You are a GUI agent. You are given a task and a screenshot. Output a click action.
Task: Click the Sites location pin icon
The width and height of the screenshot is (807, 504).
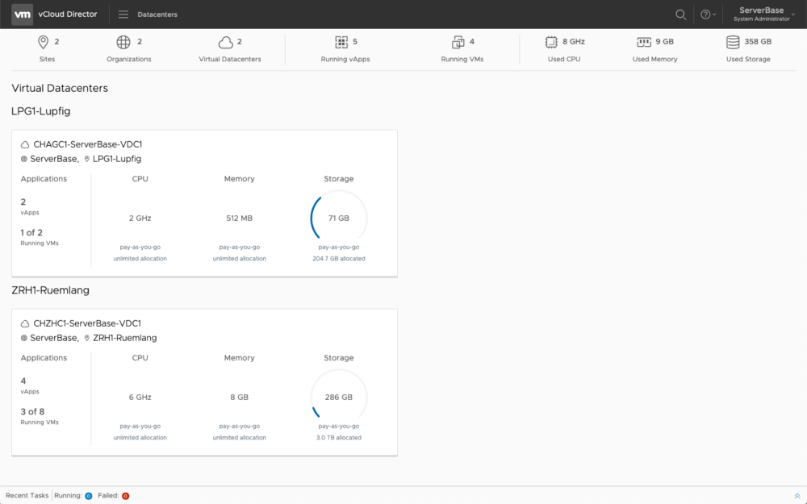tap(43, 42)
